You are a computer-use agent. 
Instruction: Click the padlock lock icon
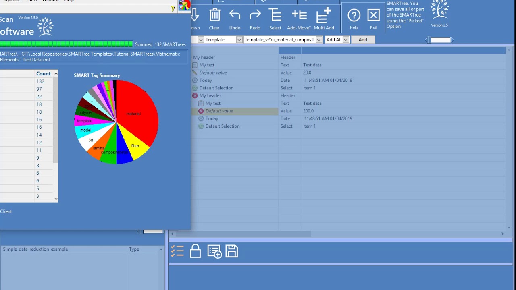195,251
